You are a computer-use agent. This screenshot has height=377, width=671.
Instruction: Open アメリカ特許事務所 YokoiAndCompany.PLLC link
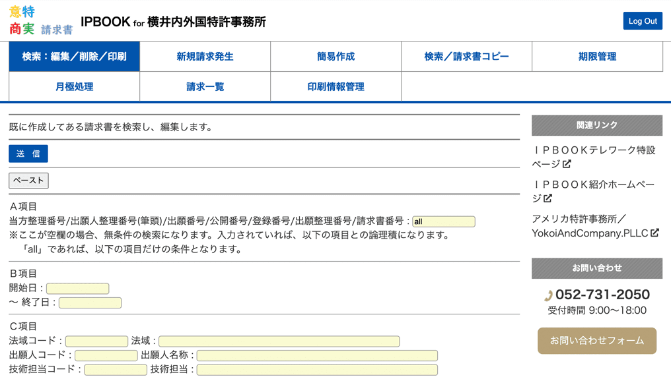595,226
